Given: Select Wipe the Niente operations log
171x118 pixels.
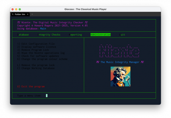Looking at the screenshot, I should click(x=41, y=53).
